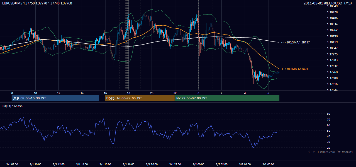Click hour tick 16 on the price chart axis
356x167 pixels.
click(x=105, y=93)
